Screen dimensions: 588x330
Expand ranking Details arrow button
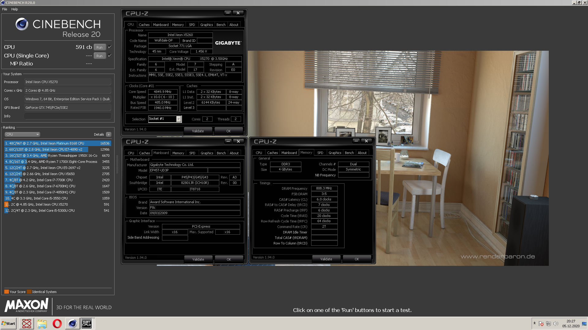[x=109, y=134]
